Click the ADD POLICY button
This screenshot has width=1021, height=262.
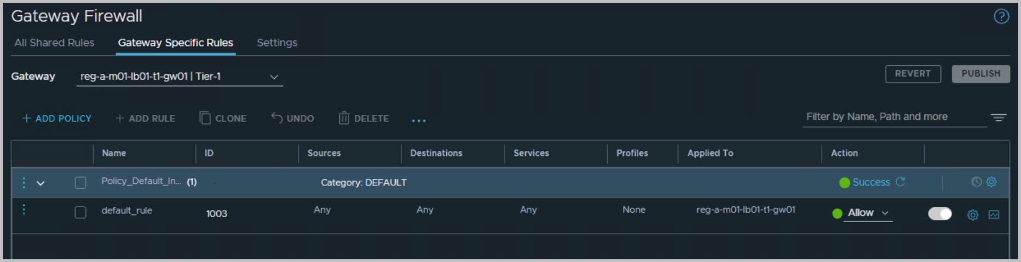click(57, 118)
